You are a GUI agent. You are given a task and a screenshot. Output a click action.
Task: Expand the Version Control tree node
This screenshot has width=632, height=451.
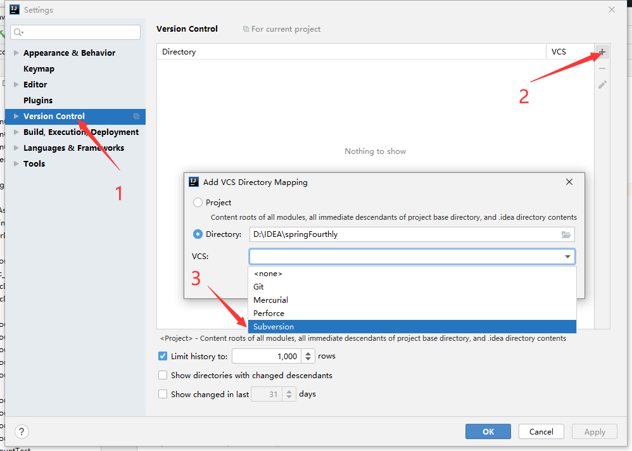click(x=16, y=117)
